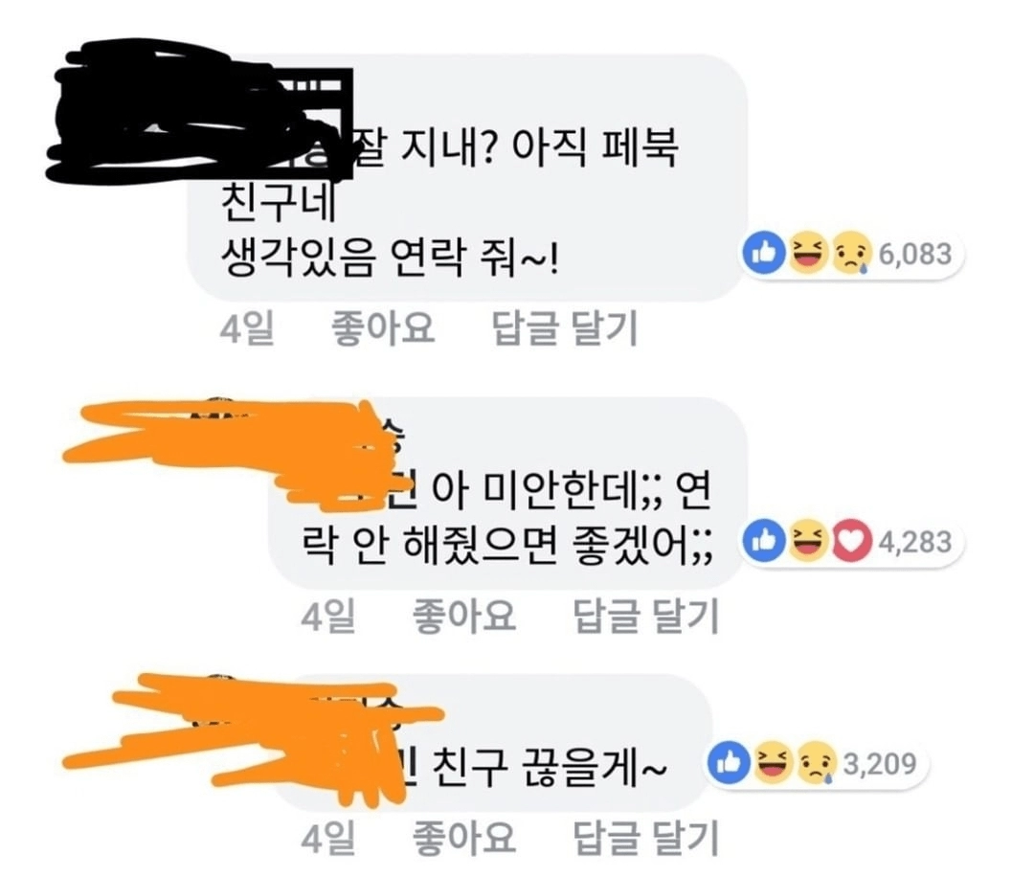1034x876 pixels.
Task: Like the first comment with 좋아요
Action: click(383, 327)
